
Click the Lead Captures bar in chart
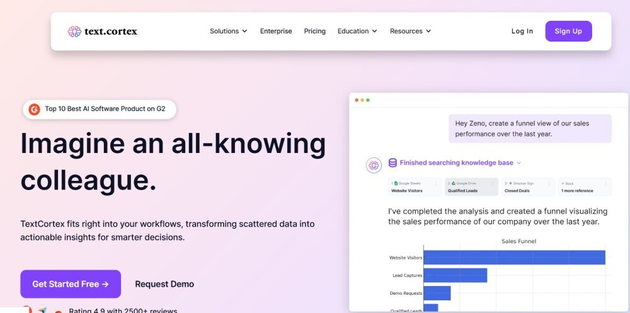tap(455, 275)
